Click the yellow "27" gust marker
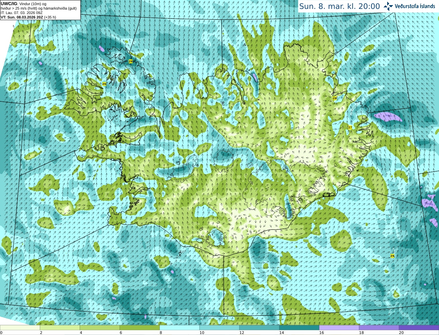439x335 pixels. click(350, 127)
